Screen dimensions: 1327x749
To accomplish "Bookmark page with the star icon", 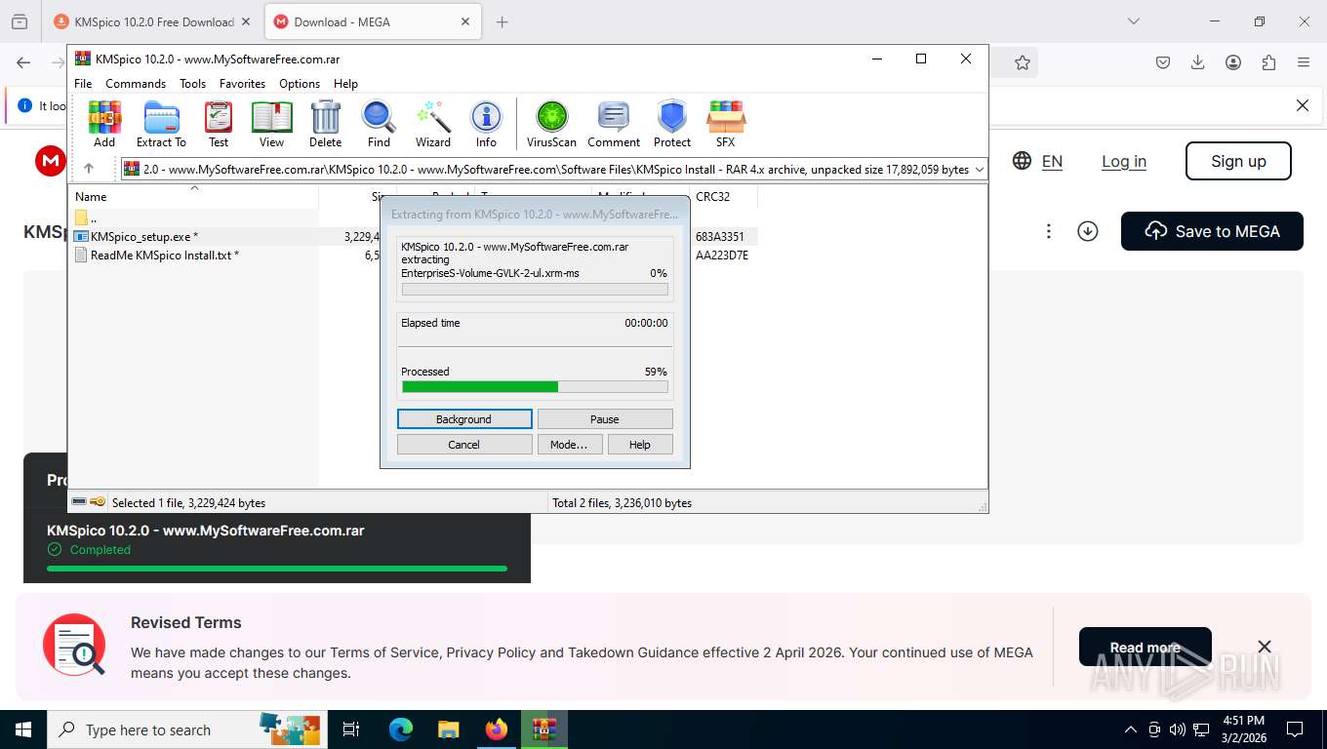I will click(1022, 62).
